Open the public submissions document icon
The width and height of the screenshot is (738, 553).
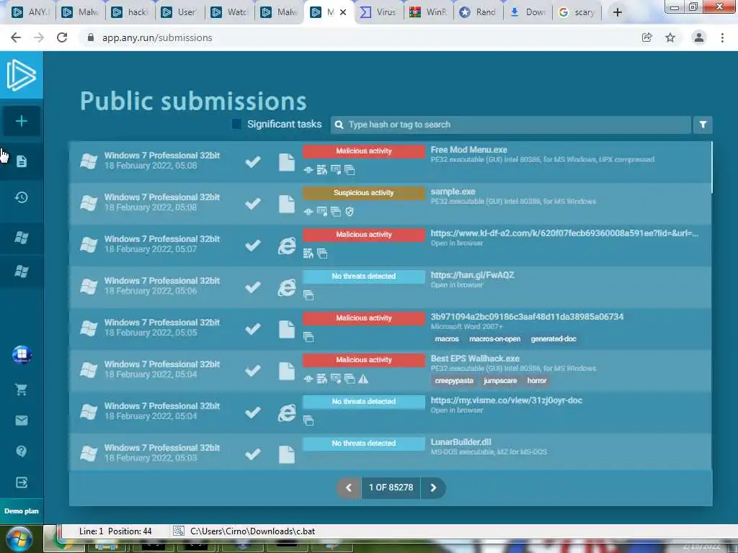21,162
